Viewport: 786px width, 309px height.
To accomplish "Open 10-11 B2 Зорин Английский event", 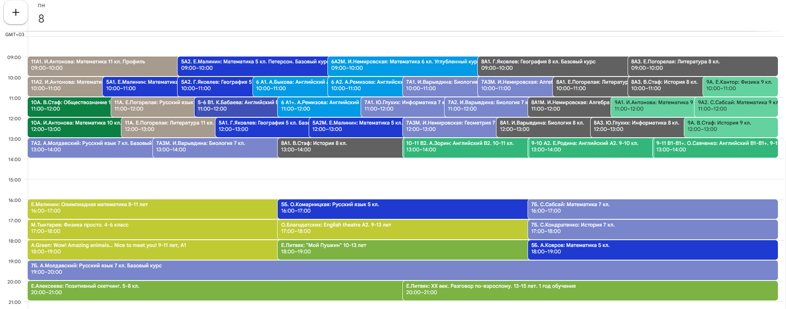I will click(x=465, y=147).
